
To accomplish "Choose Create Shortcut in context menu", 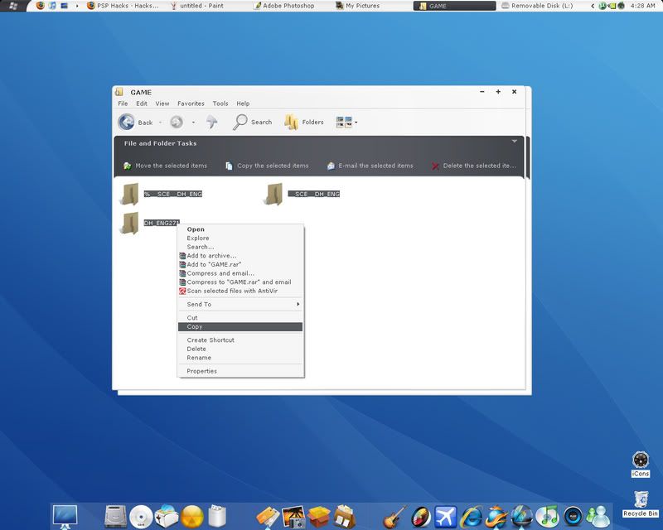I will 240,340.
